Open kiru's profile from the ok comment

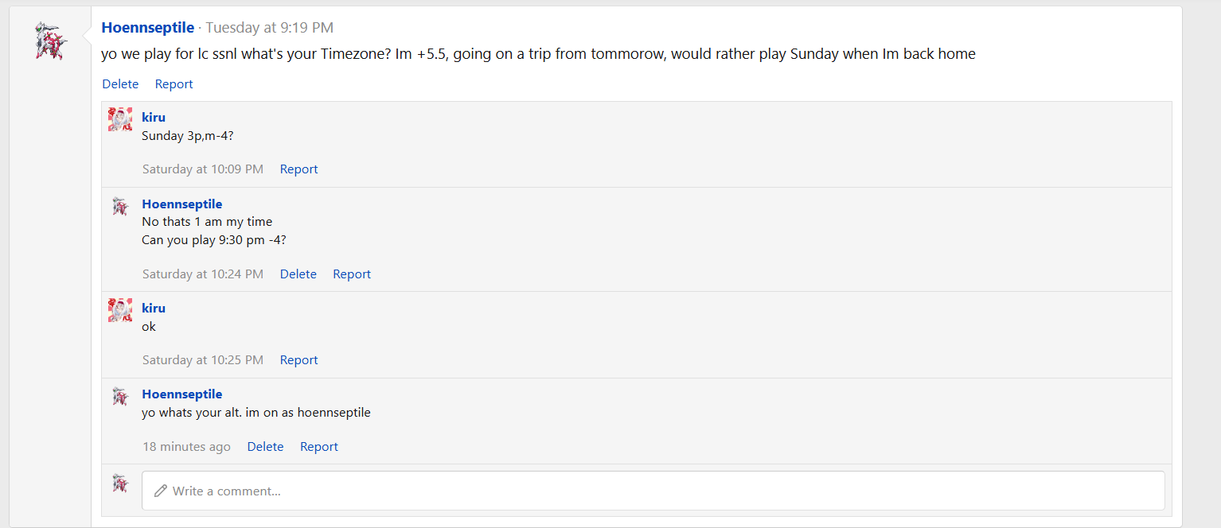point(154,309)
